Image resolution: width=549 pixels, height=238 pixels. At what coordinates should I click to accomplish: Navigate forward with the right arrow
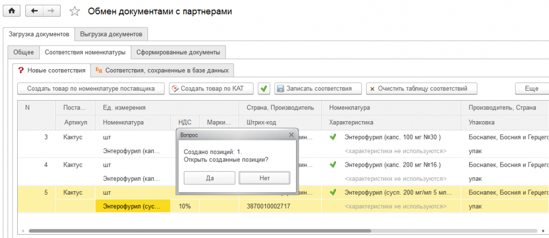click(51, 11)
